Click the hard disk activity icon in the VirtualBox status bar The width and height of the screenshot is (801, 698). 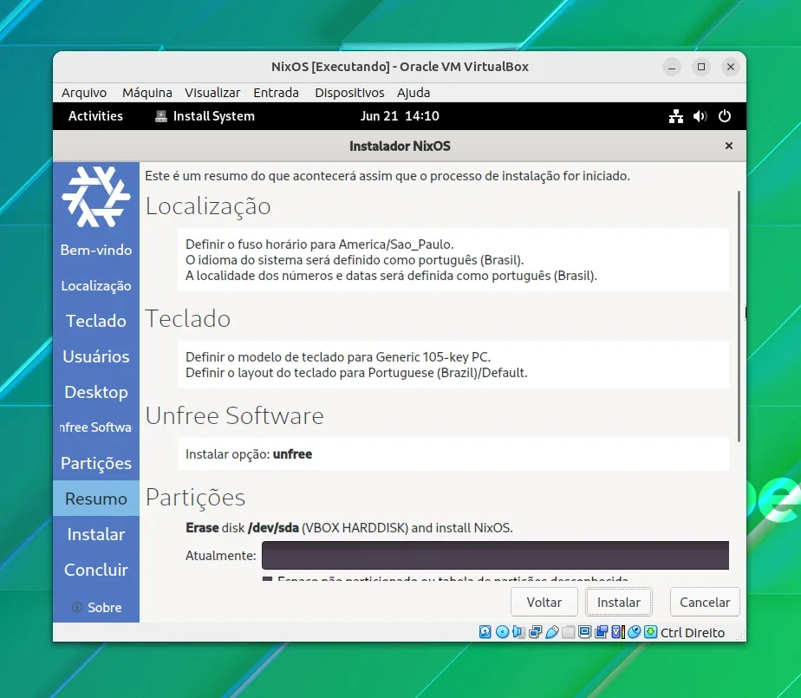click(x=485, y=632)
